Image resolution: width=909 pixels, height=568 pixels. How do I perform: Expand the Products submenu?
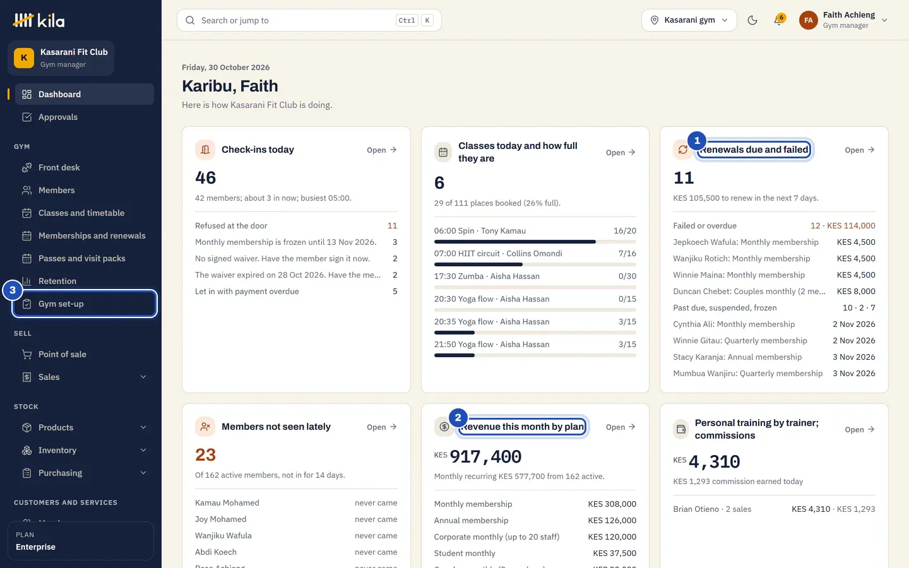coord(143,427)
